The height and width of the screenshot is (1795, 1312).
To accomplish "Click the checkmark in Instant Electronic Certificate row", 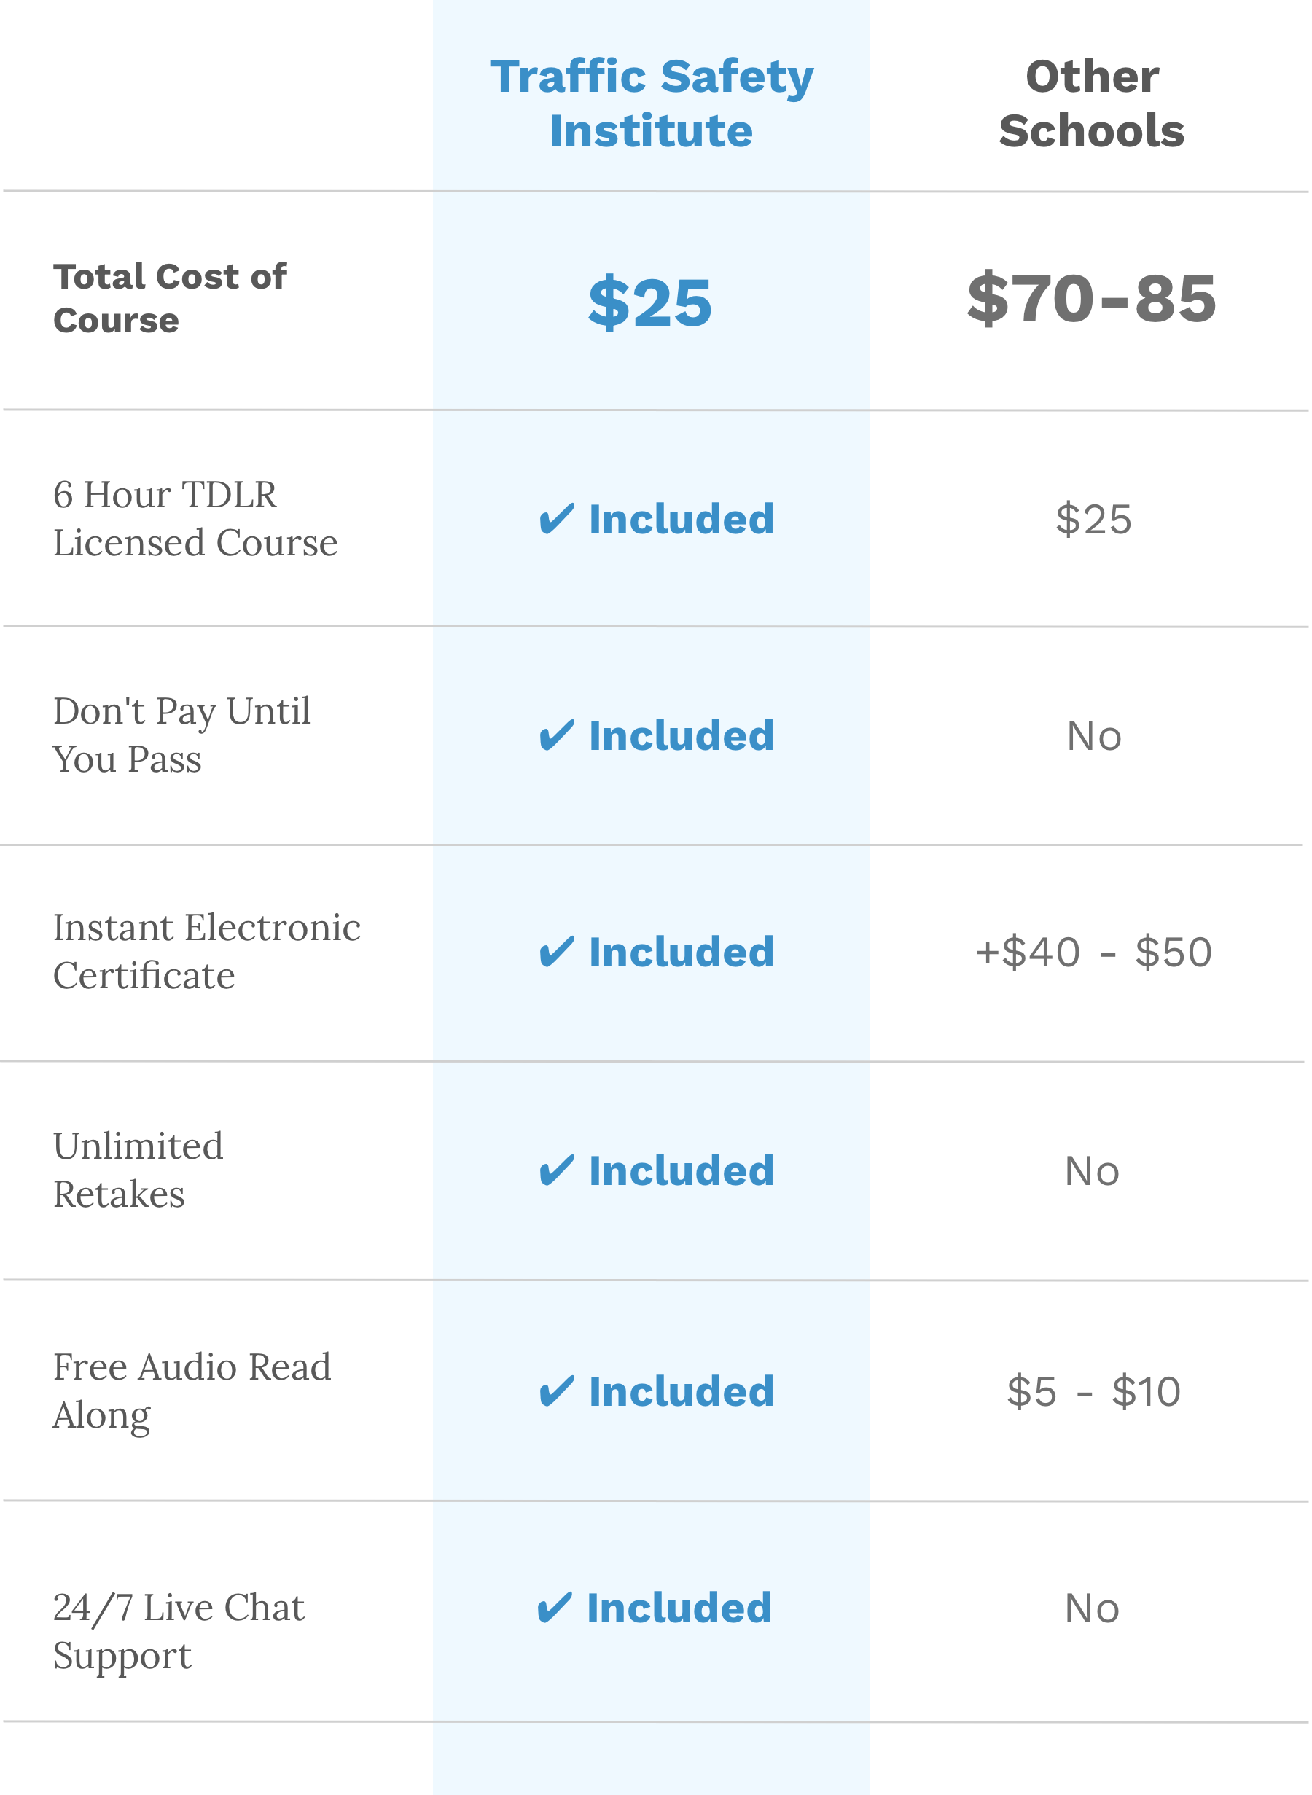I will point(557,952).
